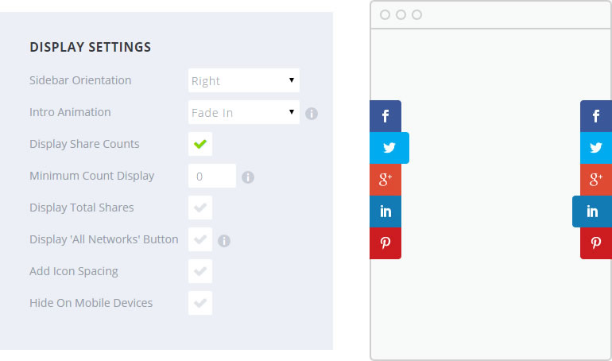
Task: Enable Add Icon Spacing checkbox
Action: coord(200,271)
